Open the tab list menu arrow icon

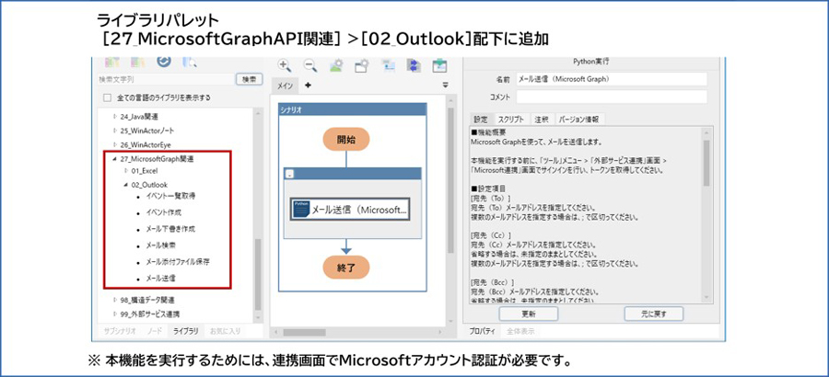click(x=445, y=85)
